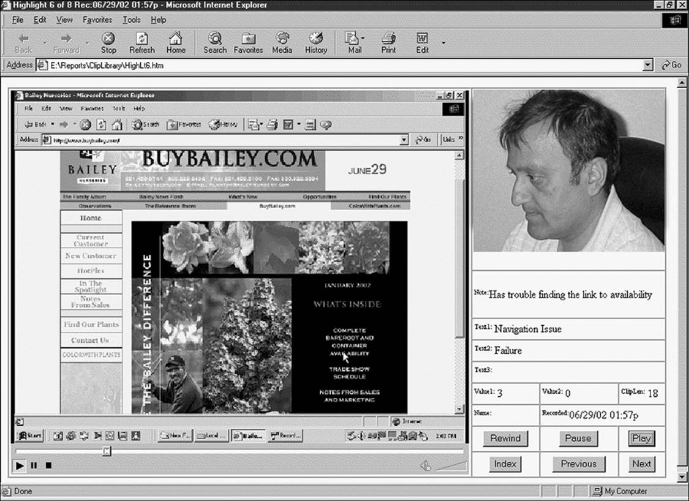Click the Print icon in the recorded Bailey browser
The width and height of the screenshot is (689, 501).
tap(273, 125)
